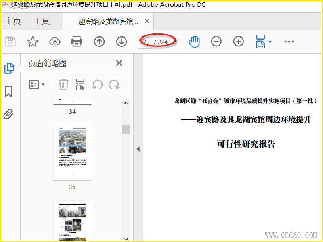Click the fit width page icon

coord(260,42)
